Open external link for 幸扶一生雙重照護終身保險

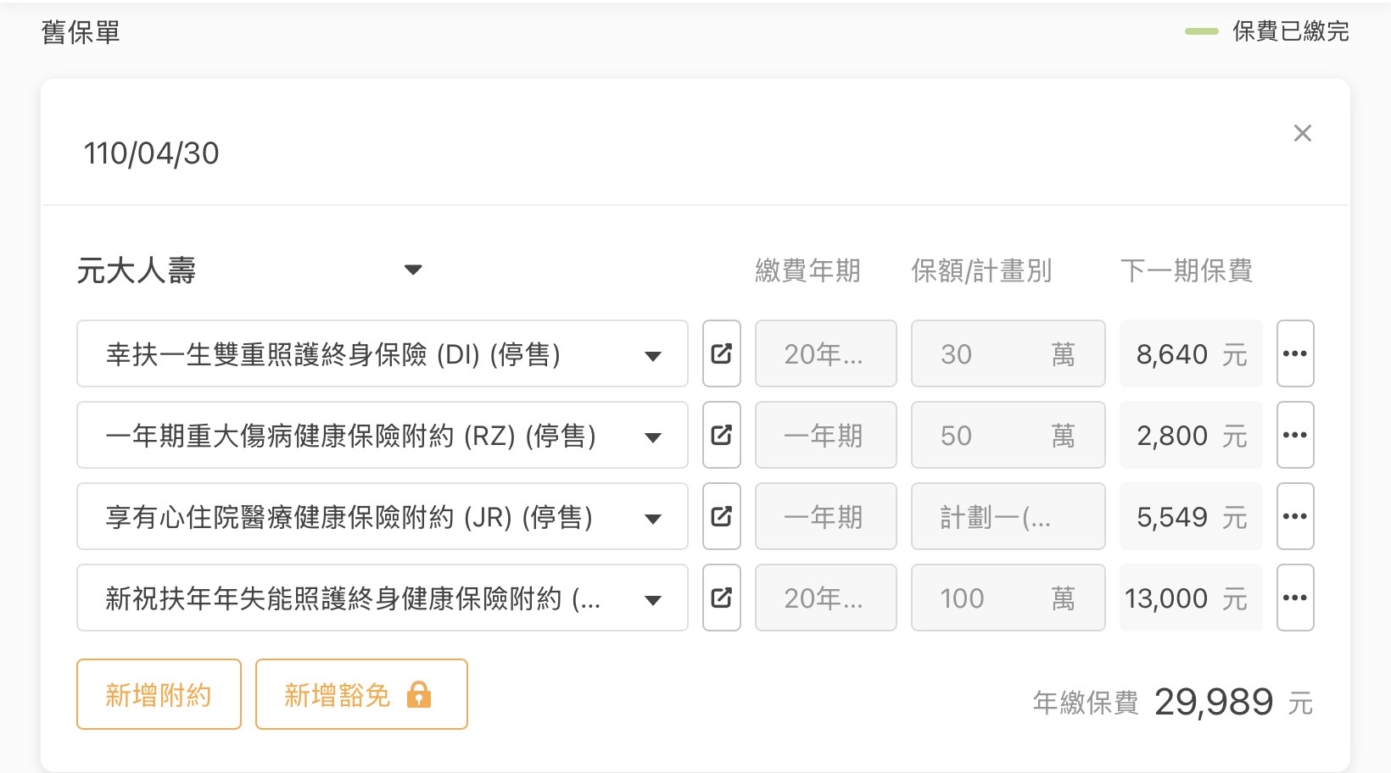[x=721, y=353]
